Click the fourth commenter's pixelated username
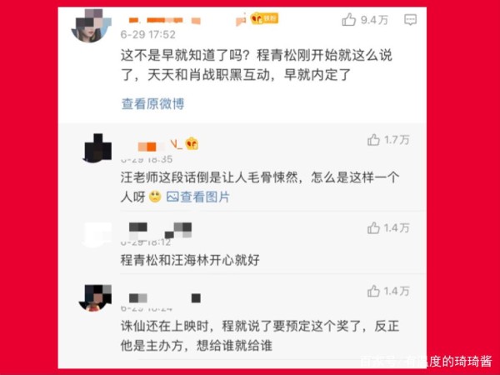 [164, 297]
